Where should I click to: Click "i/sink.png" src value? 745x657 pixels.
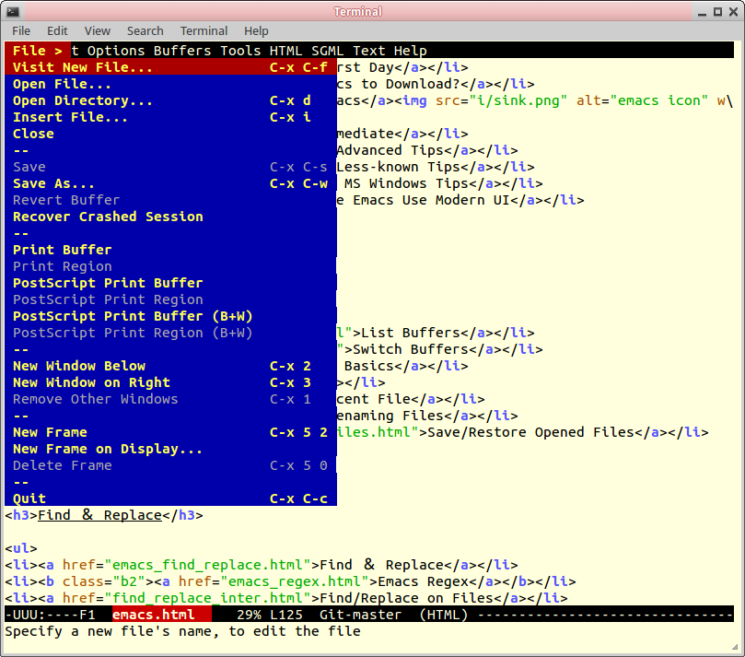point(518,100)
